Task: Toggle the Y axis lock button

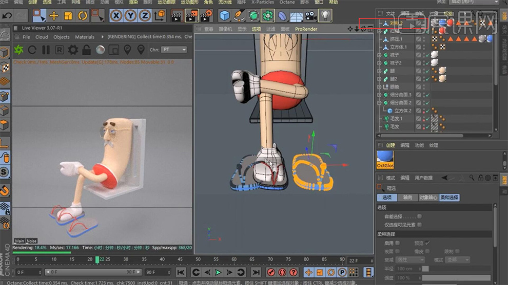Action: pos(130,15)
